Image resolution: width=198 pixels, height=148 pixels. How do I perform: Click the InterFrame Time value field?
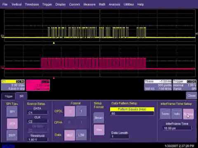177,128
